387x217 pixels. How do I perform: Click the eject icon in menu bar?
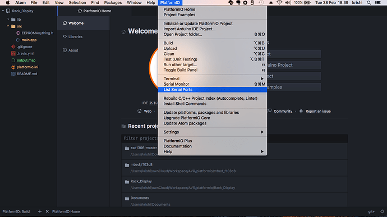271,3
